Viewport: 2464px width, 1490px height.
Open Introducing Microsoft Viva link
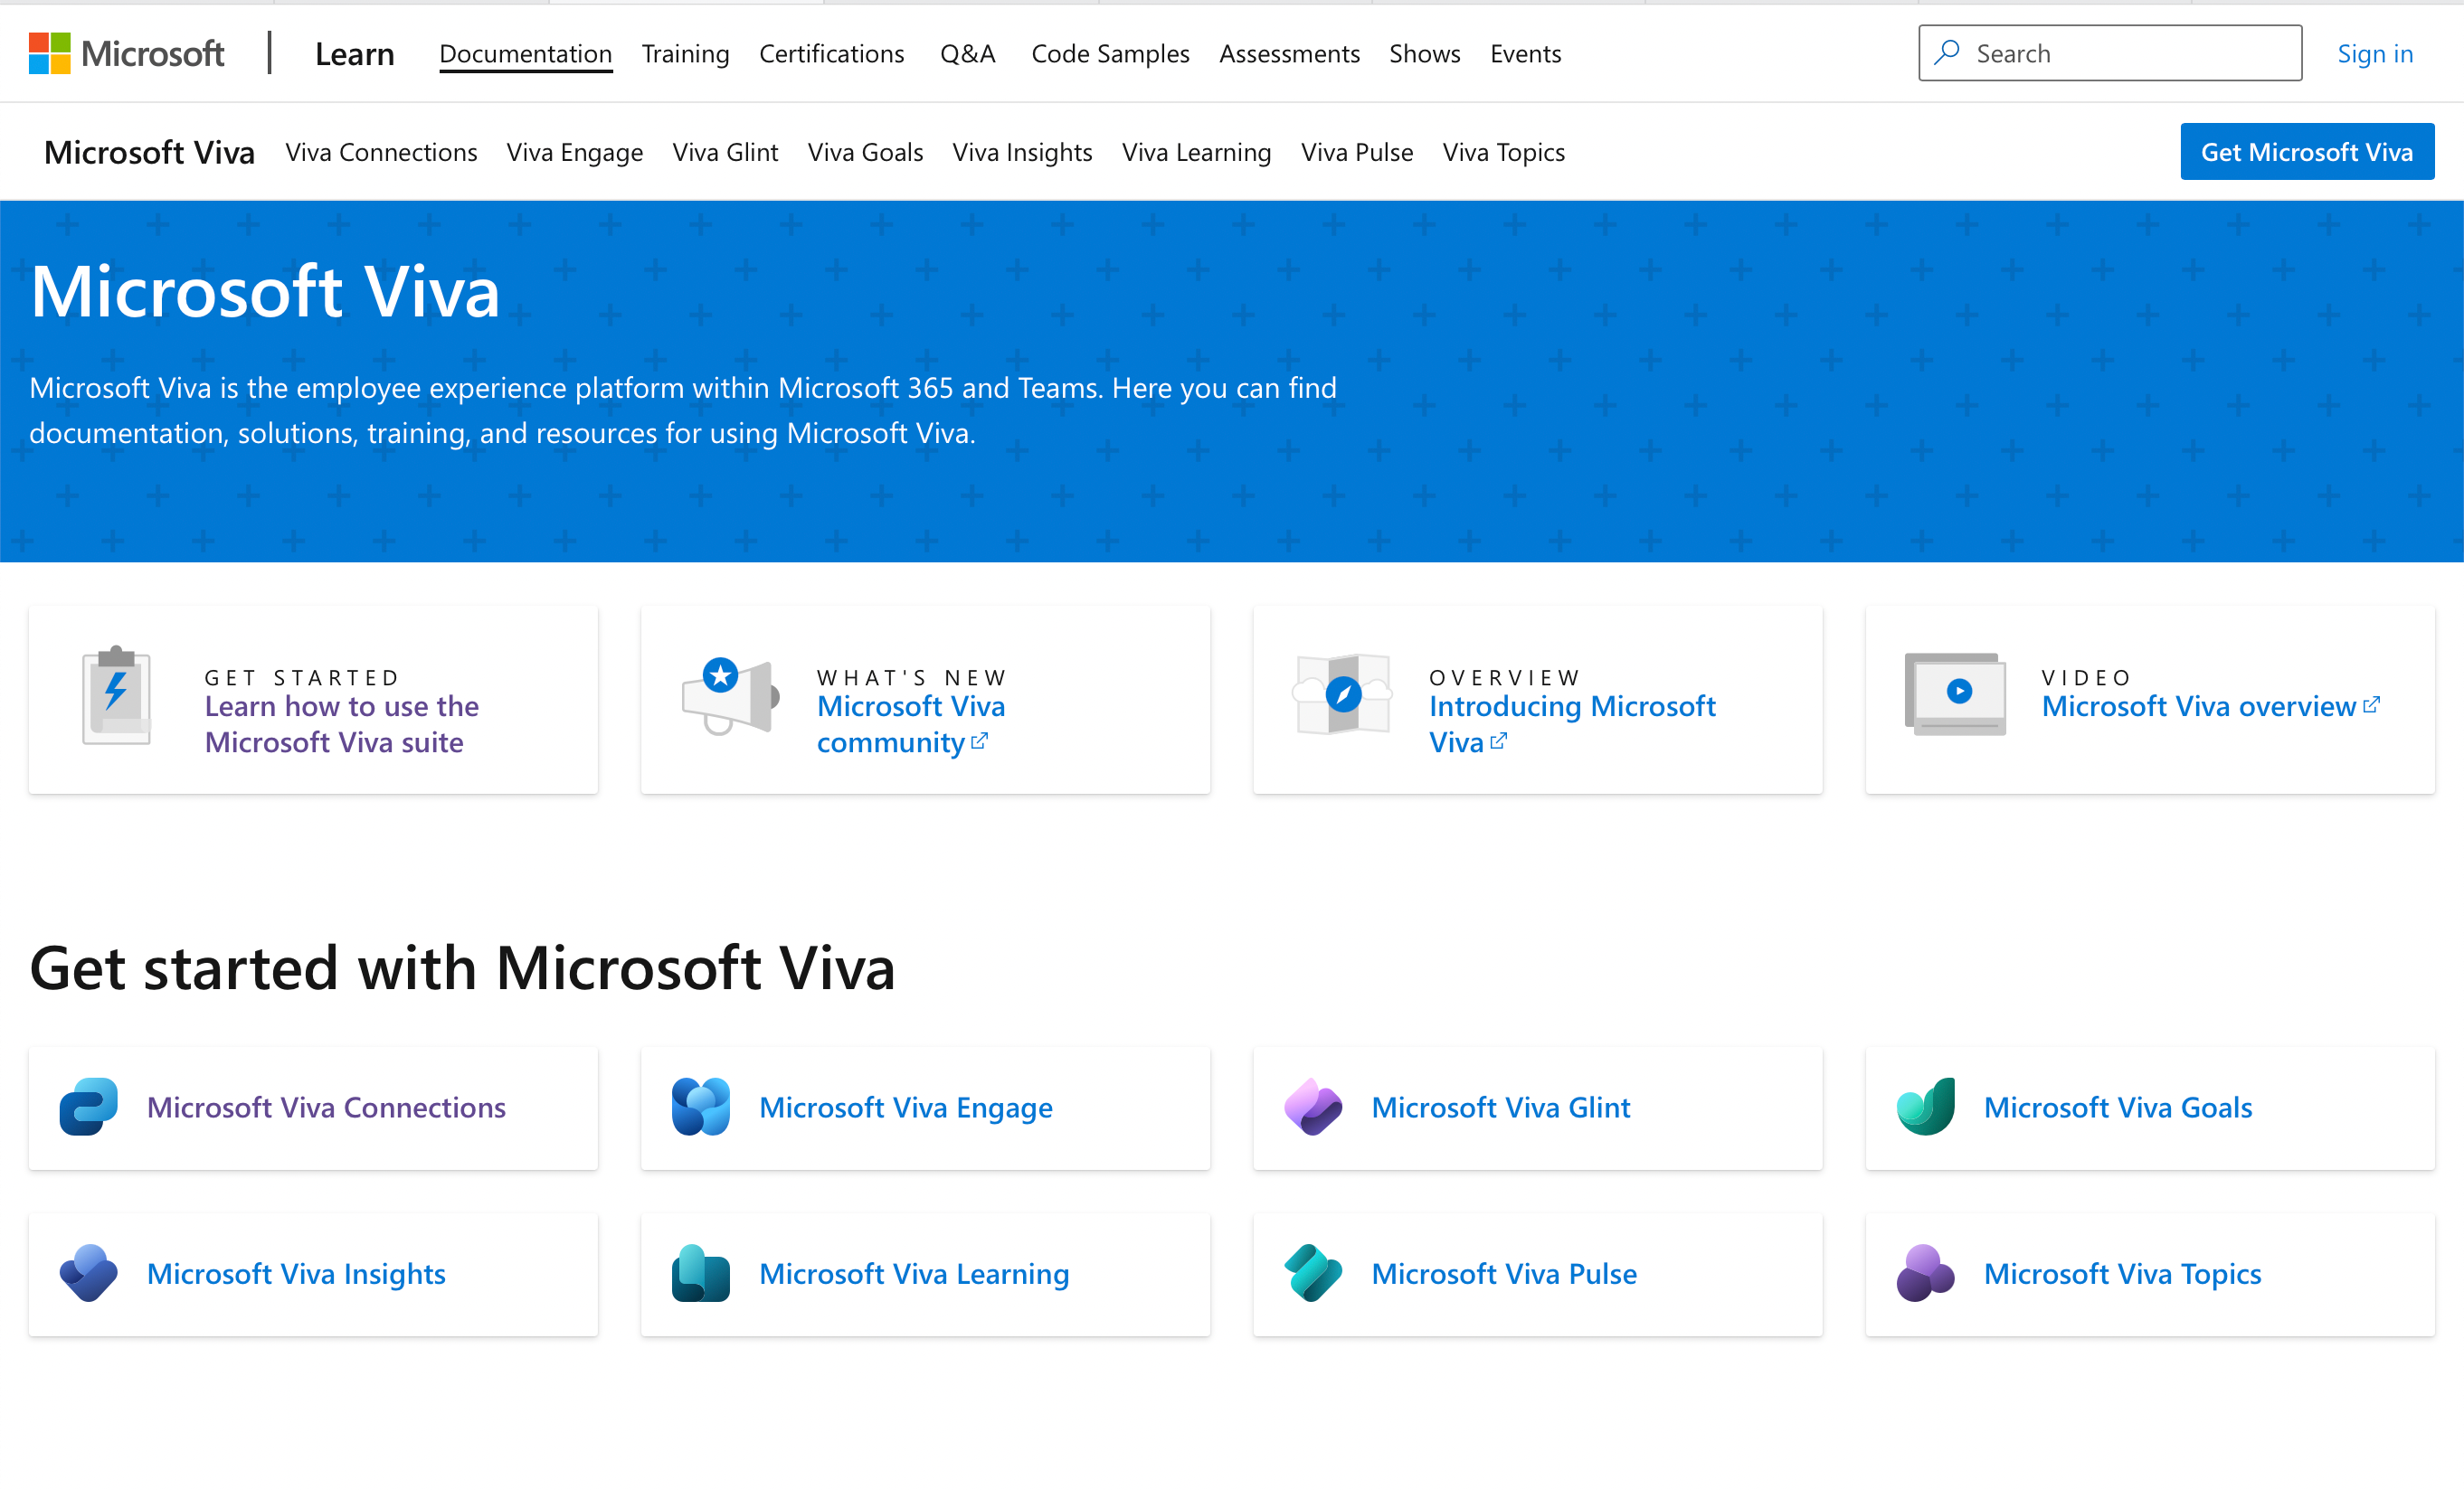click(1572, 724)
